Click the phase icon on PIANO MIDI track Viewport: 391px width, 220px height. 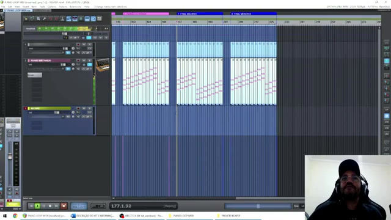pyautogui.click(x=73, y=68)
